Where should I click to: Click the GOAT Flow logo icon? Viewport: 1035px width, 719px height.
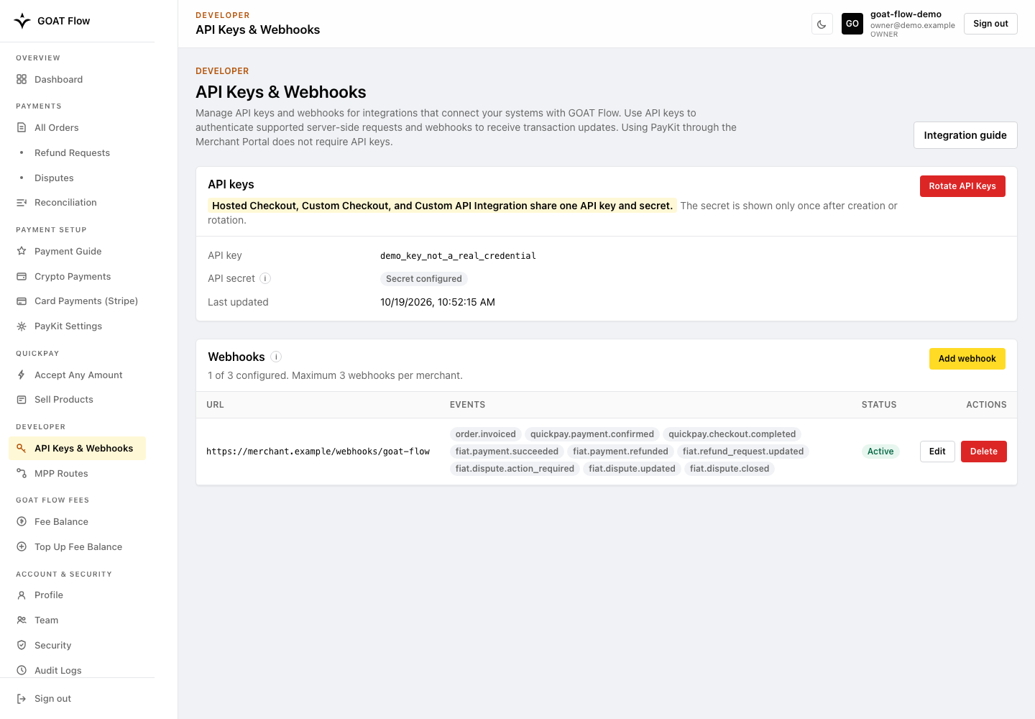22,21
